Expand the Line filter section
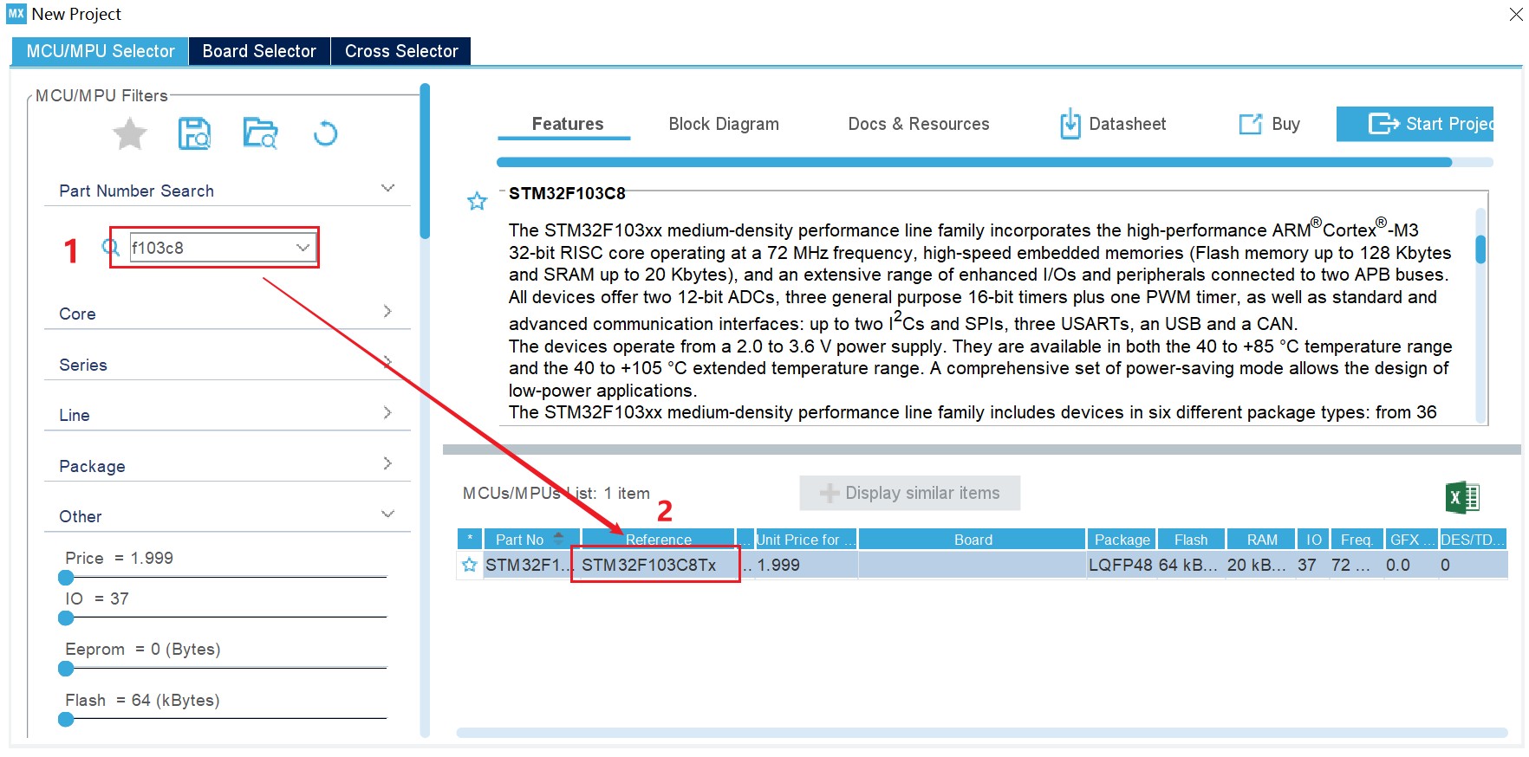Viewport: 1529px width, 757px height. [x=387, y=412]
